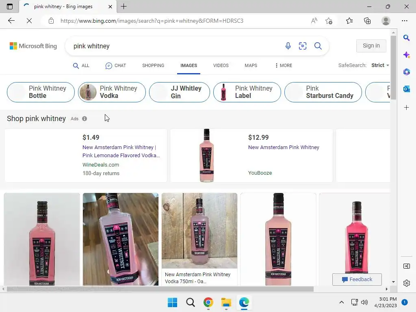Screen dimensions: 416x312
Task: Open sidebar settings gear
Action: 406,283
